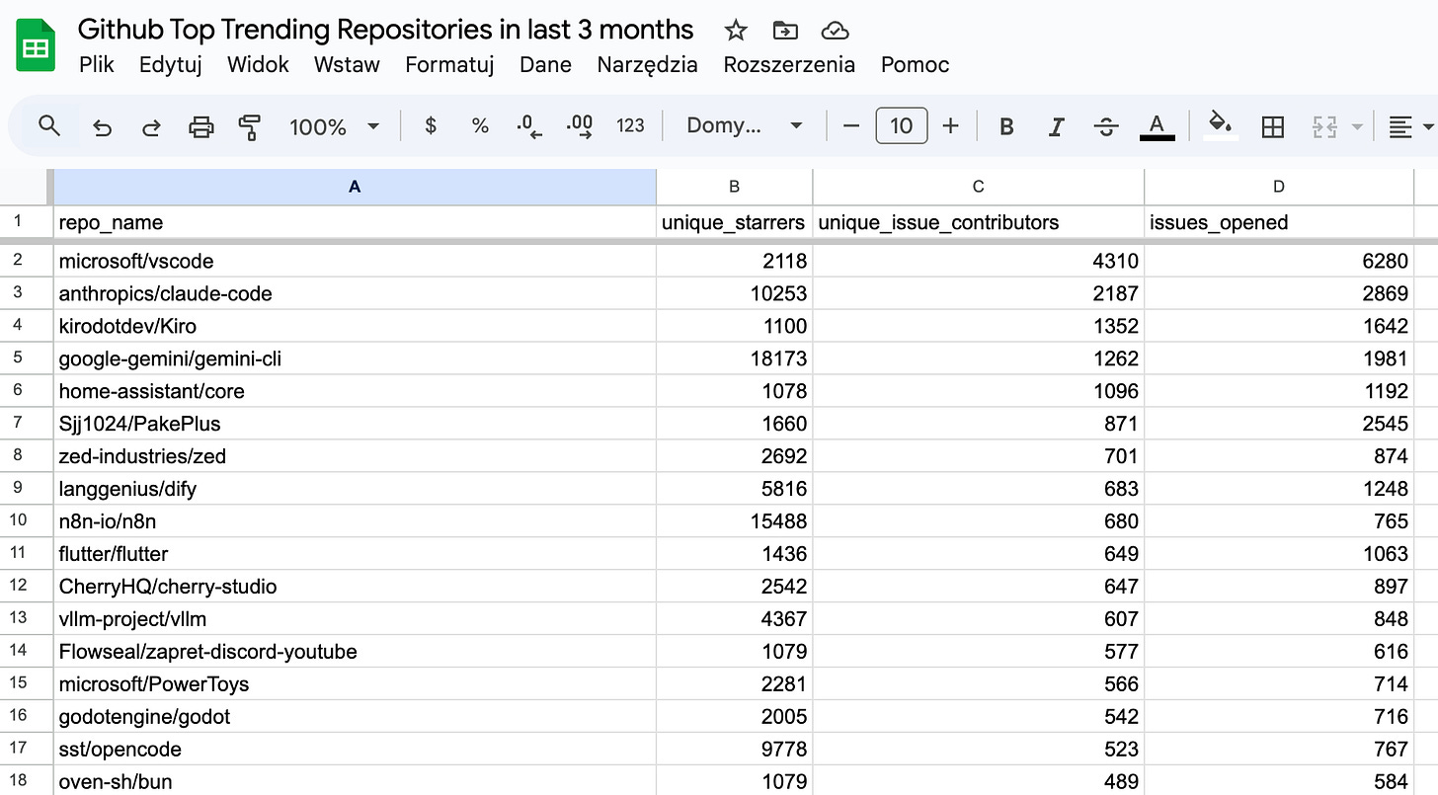Open the Rozszerzenia menu
This screenshot has height=795, width=1438.
click(789, 65)
